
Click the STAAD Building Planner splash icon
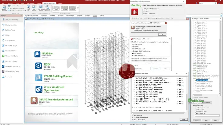coord(39,77)
